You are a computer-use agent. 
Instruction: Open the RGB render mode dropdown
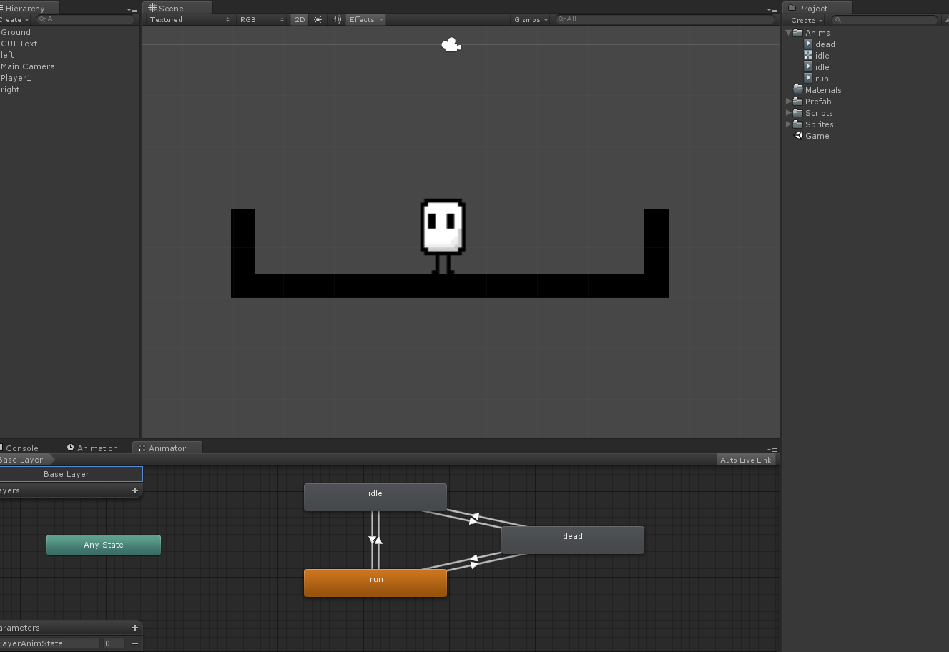(262, 20)
